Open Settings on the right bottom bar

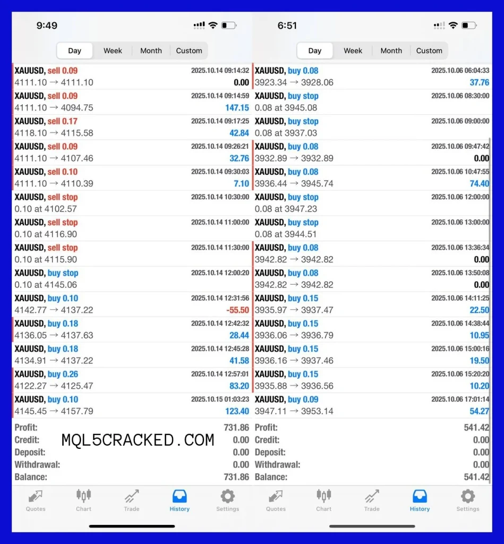(x=467, y=501)
